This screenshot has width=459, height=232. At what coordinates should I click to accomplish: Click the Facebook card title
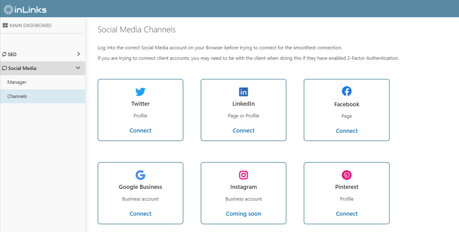347,104
